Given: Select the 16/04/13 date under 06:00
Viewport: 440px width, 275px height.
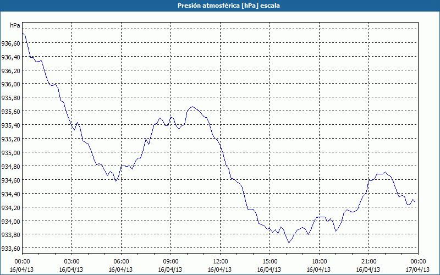Looking at the screenshot, I should pos(120,269).
